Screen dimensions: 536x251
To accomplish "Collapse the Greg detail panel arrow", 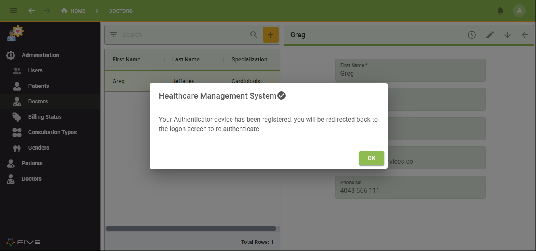I will (525, 35).
